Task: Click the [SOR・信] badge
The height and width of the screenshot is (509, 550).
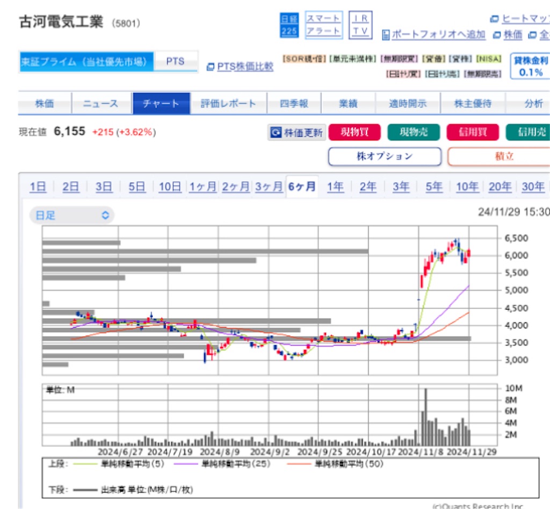Action: (304, 59)
